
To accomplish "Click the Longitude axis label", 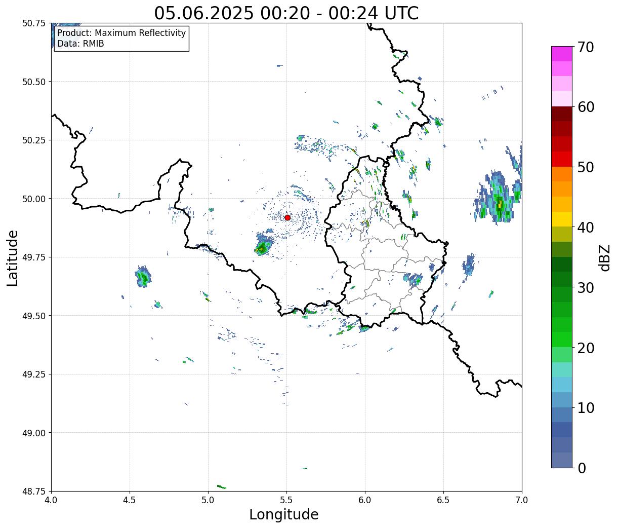I will coord(284,514).
